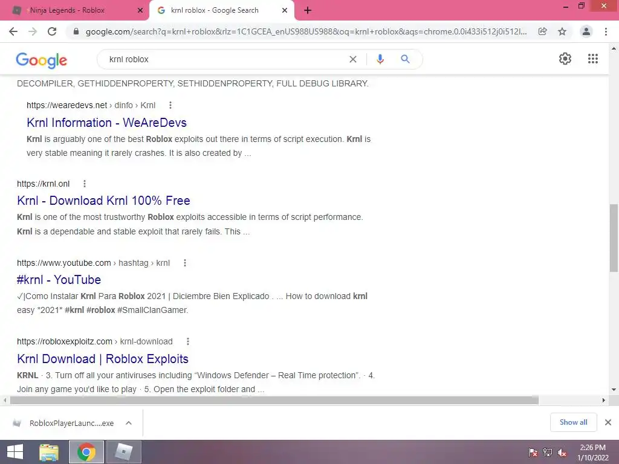Bookmark this page with star icon
The width and height of the screenshot is (619, 464).
(562, 31)
